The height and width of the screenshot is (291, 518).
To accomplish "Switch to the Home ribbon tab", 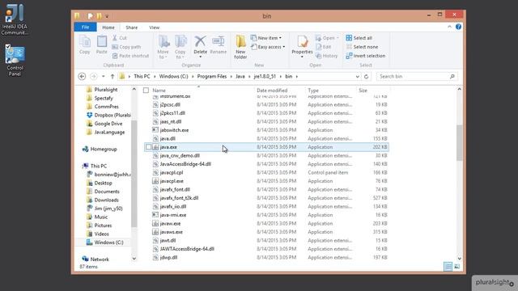I will click(108, 27).
